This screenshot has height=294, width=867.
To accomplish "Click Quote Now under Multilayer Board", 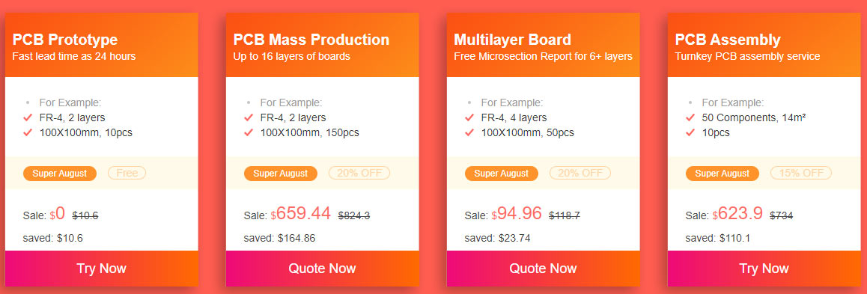I will [x=543, y=269].
